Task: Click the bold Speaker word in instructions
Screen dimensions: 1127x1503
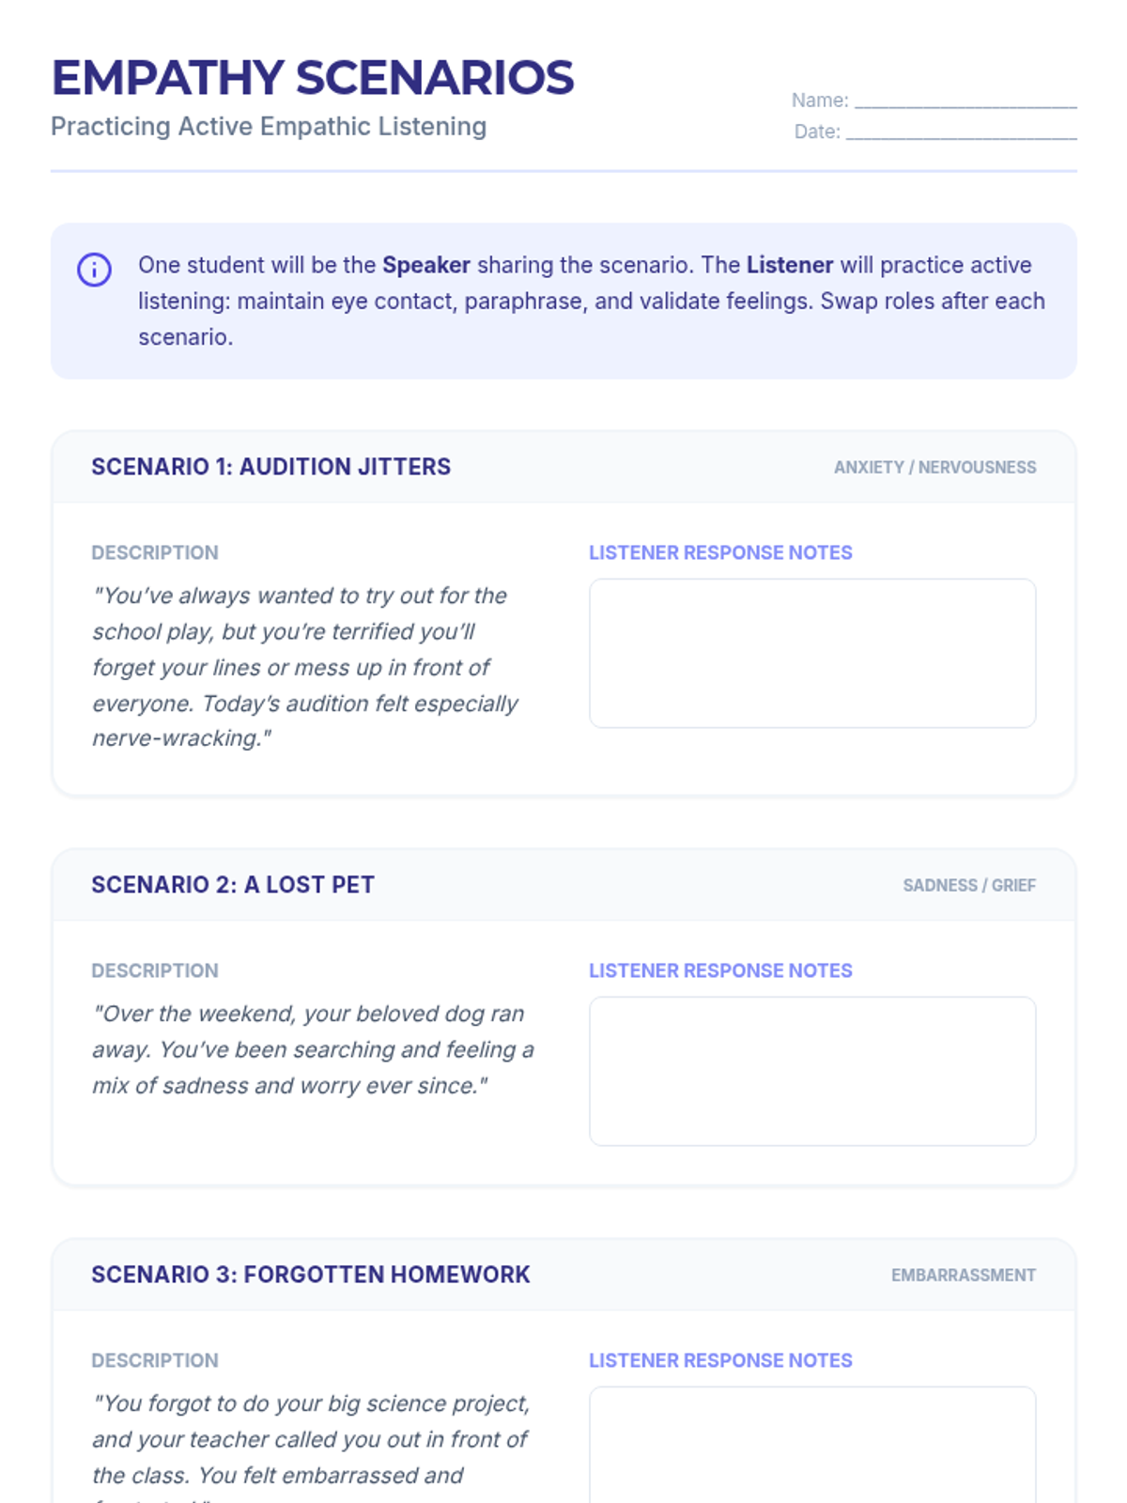Action: click(426, 265)
